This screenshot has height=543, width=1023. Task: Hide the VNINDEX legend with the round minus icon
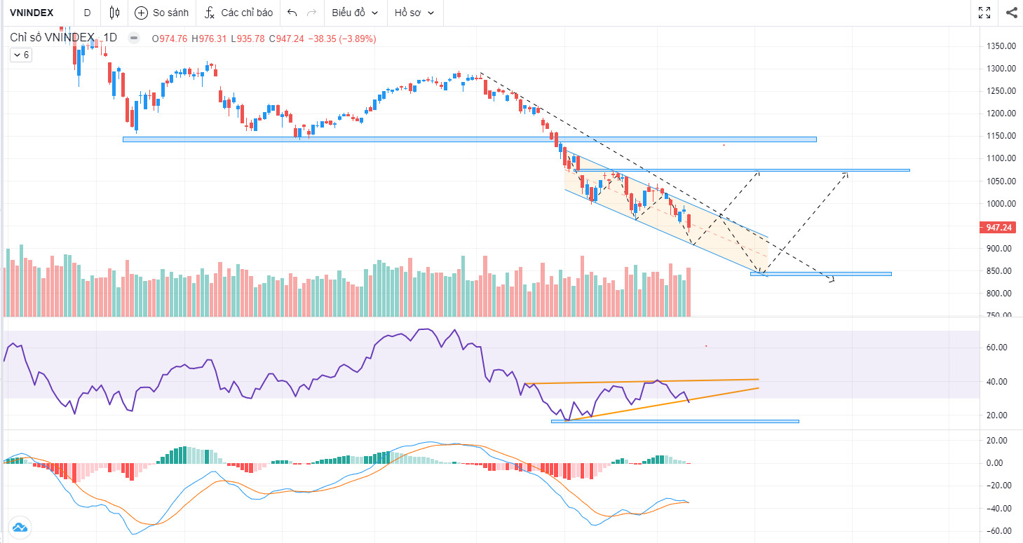(135, 39)
